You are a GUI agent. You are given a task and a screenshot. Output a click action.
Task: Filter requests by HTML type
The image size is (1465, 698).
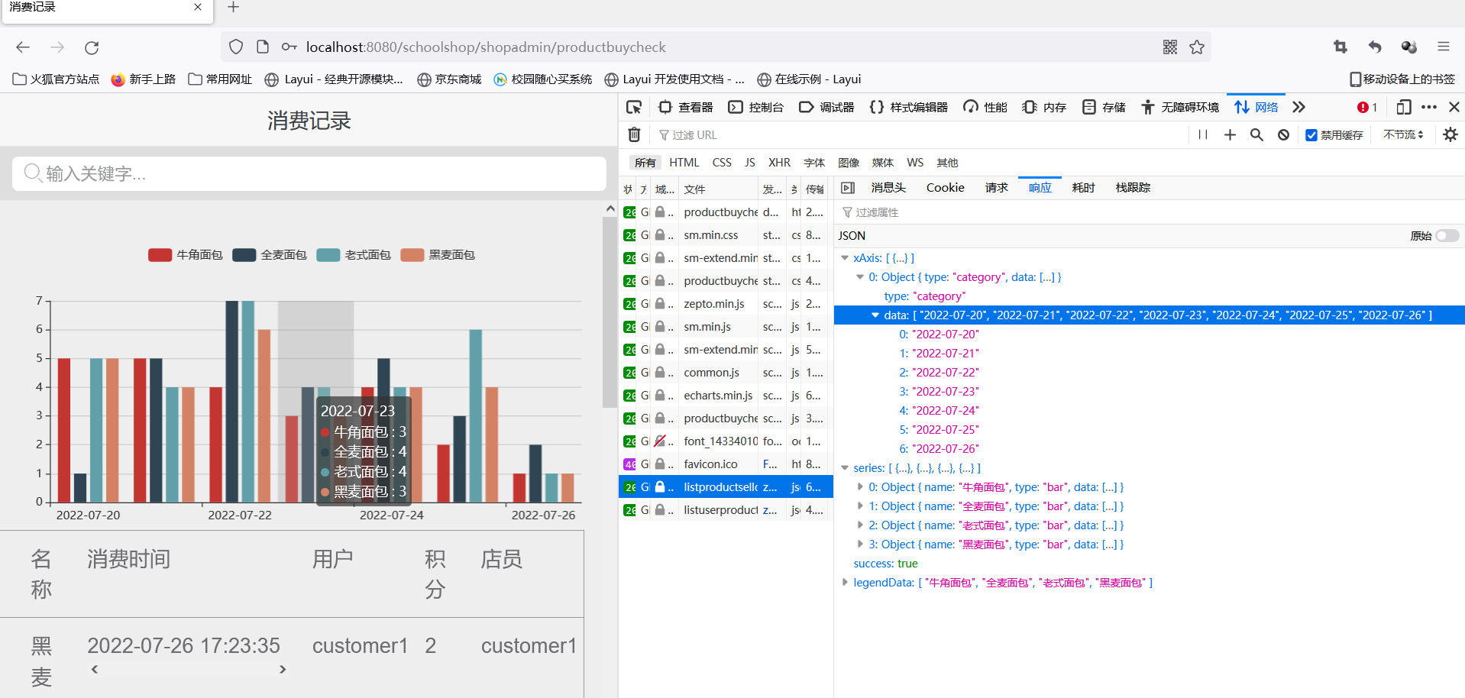(684, 163)
